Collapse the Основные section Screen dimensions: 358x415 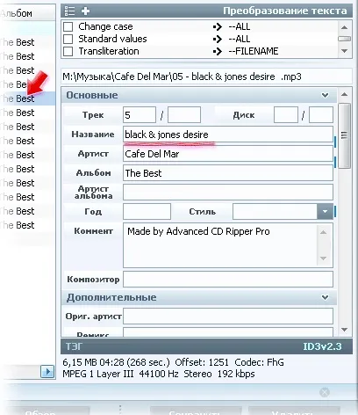[325, 95]
